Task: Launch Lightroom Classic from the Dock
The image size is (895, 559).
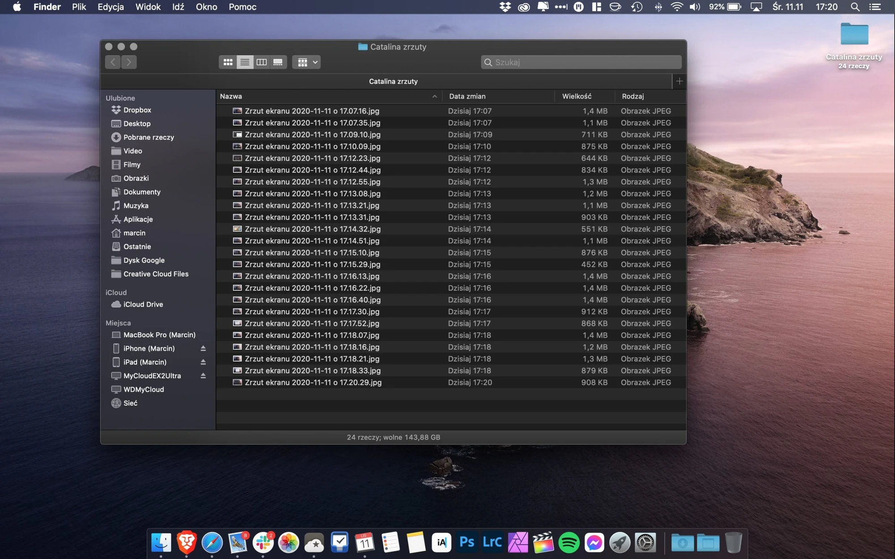Action: click(492, 542)
